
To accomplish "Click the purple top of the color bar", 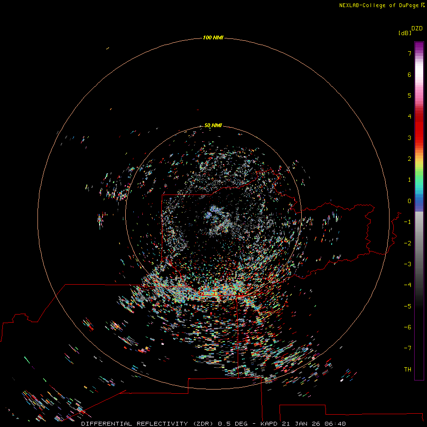I will tap(419, 46).
